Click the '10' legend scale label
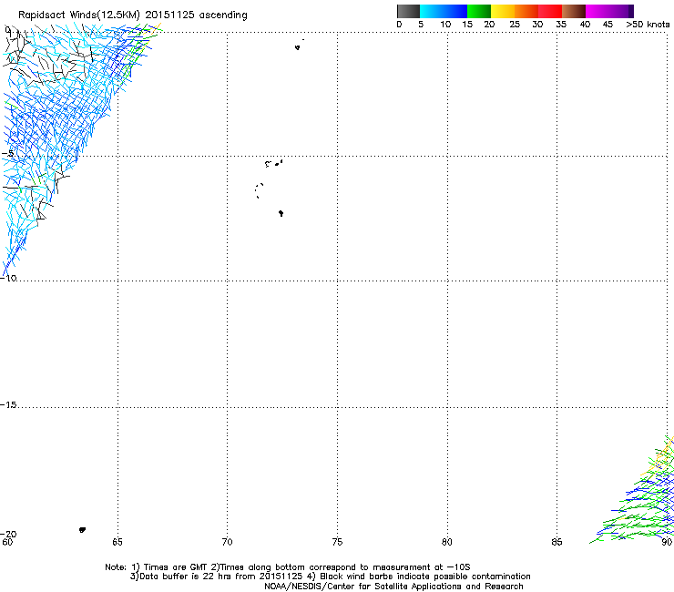Image resolution: width=674 pixels, height=592 pixels. (x=445, y=25)
